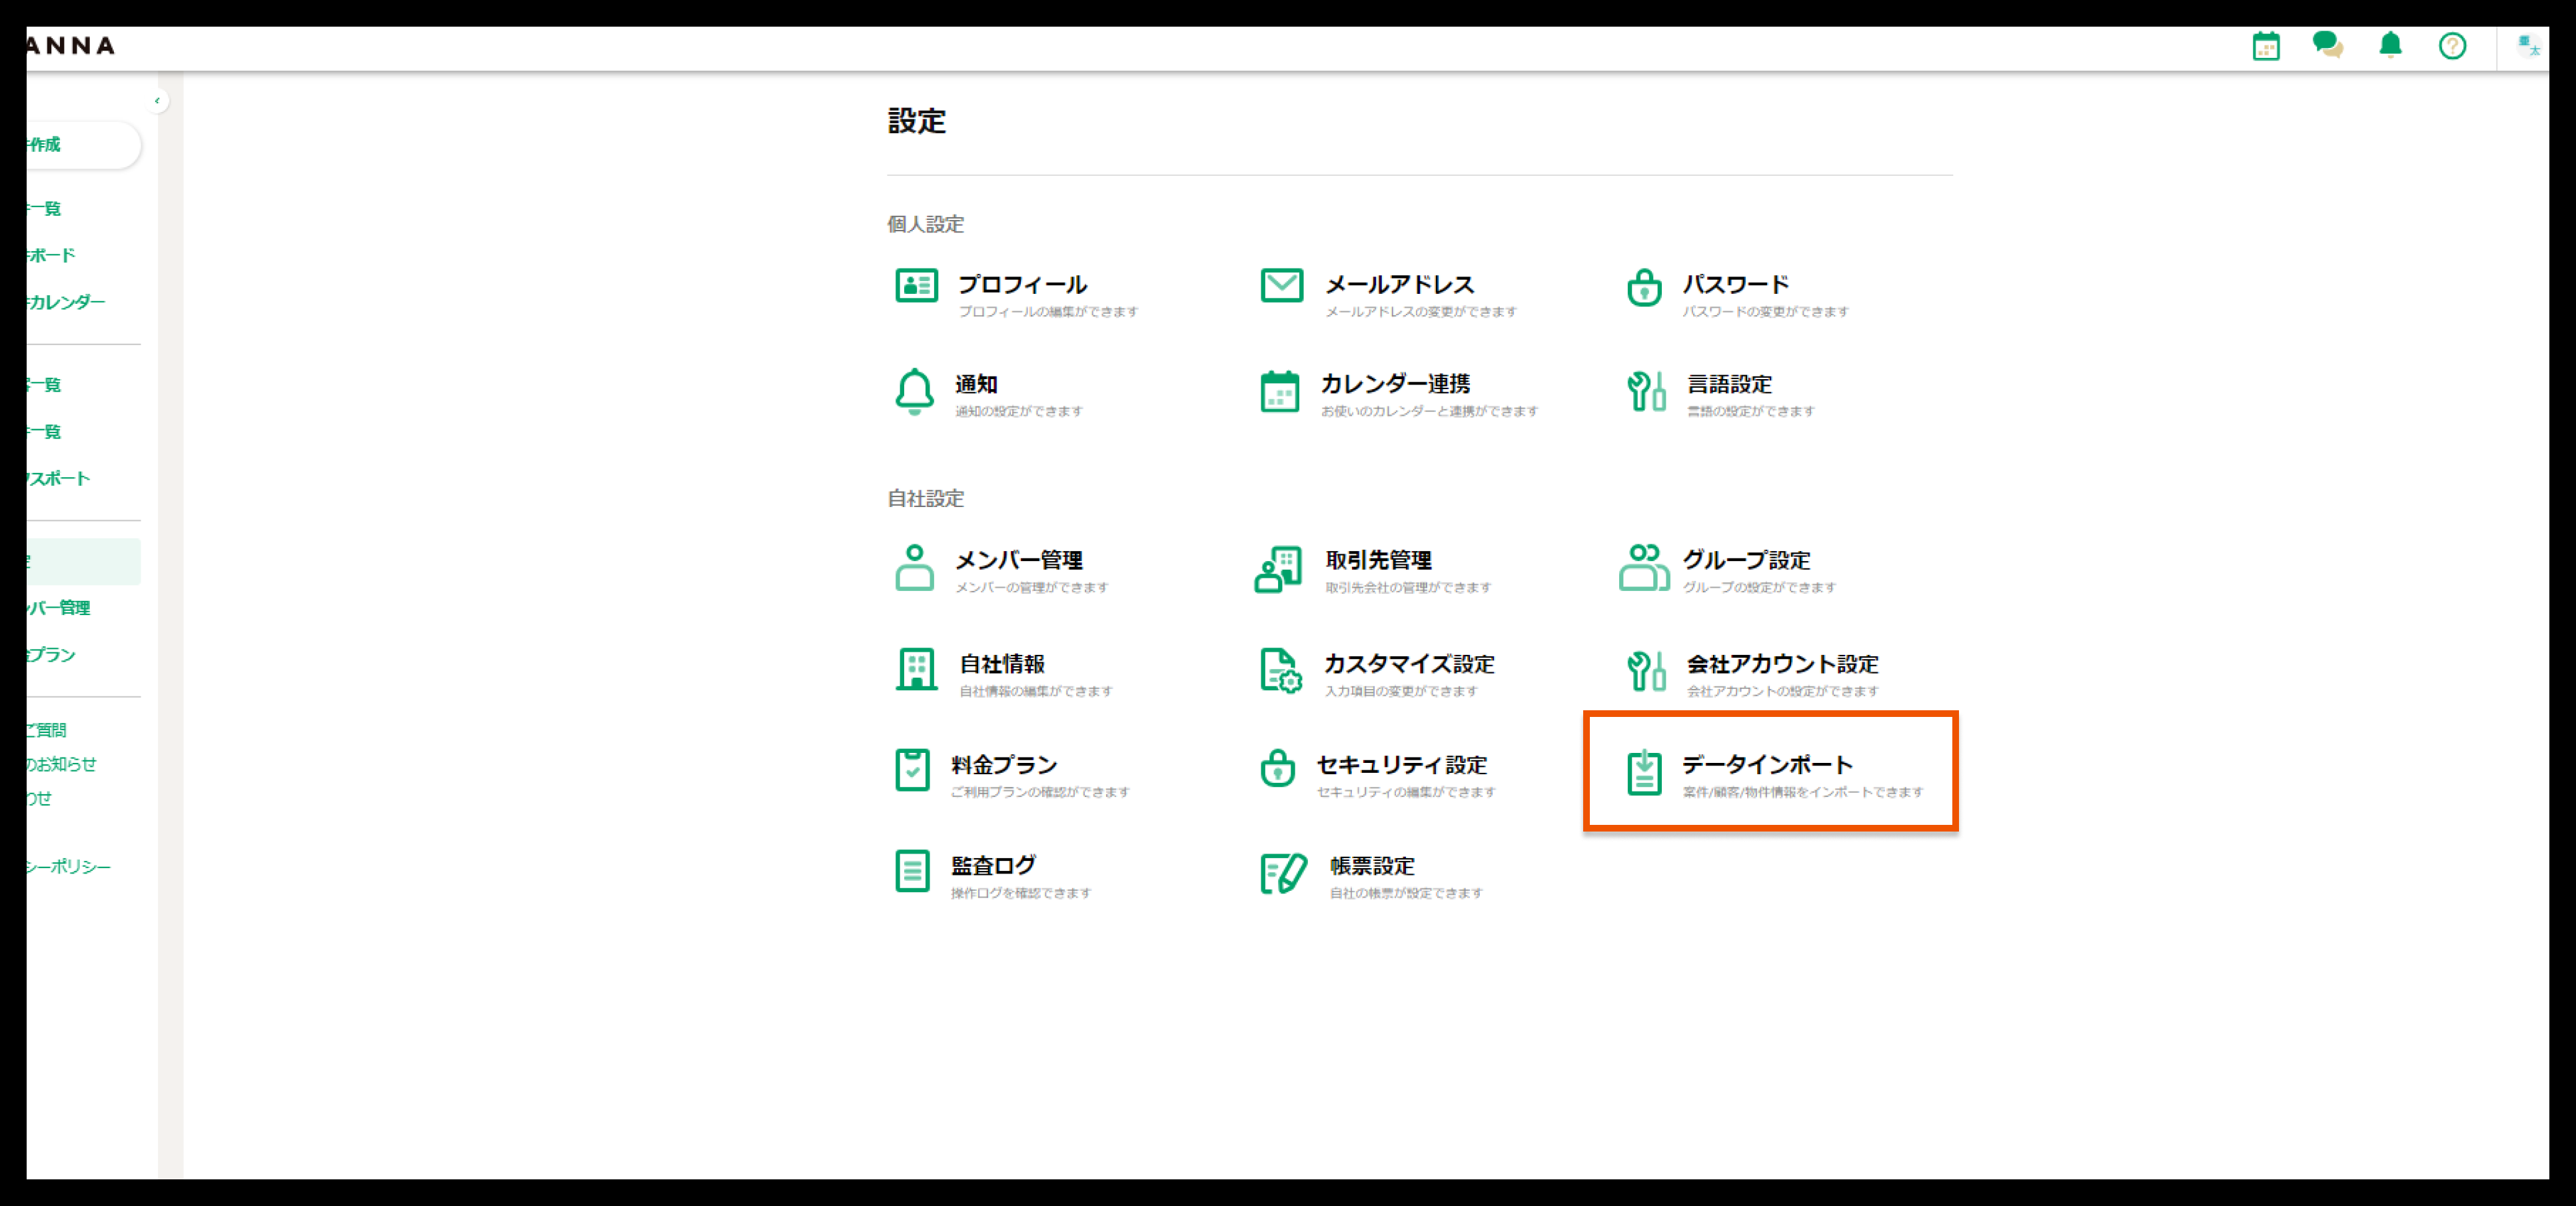Open 会社アカウント設定 company account settings
This screenshot has width=2576, height=1206.
coord(1782,665)
